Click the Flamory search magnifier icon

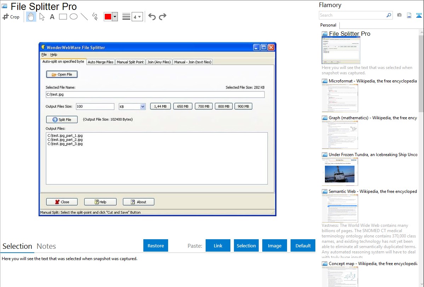point(389,15)
